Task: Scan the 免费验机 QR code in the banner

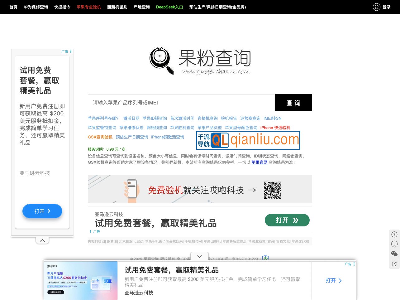Action: (272, 189)
